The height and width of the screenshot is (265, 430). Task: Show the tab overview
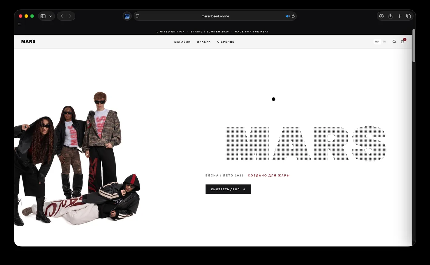click(x=408, y=16)
